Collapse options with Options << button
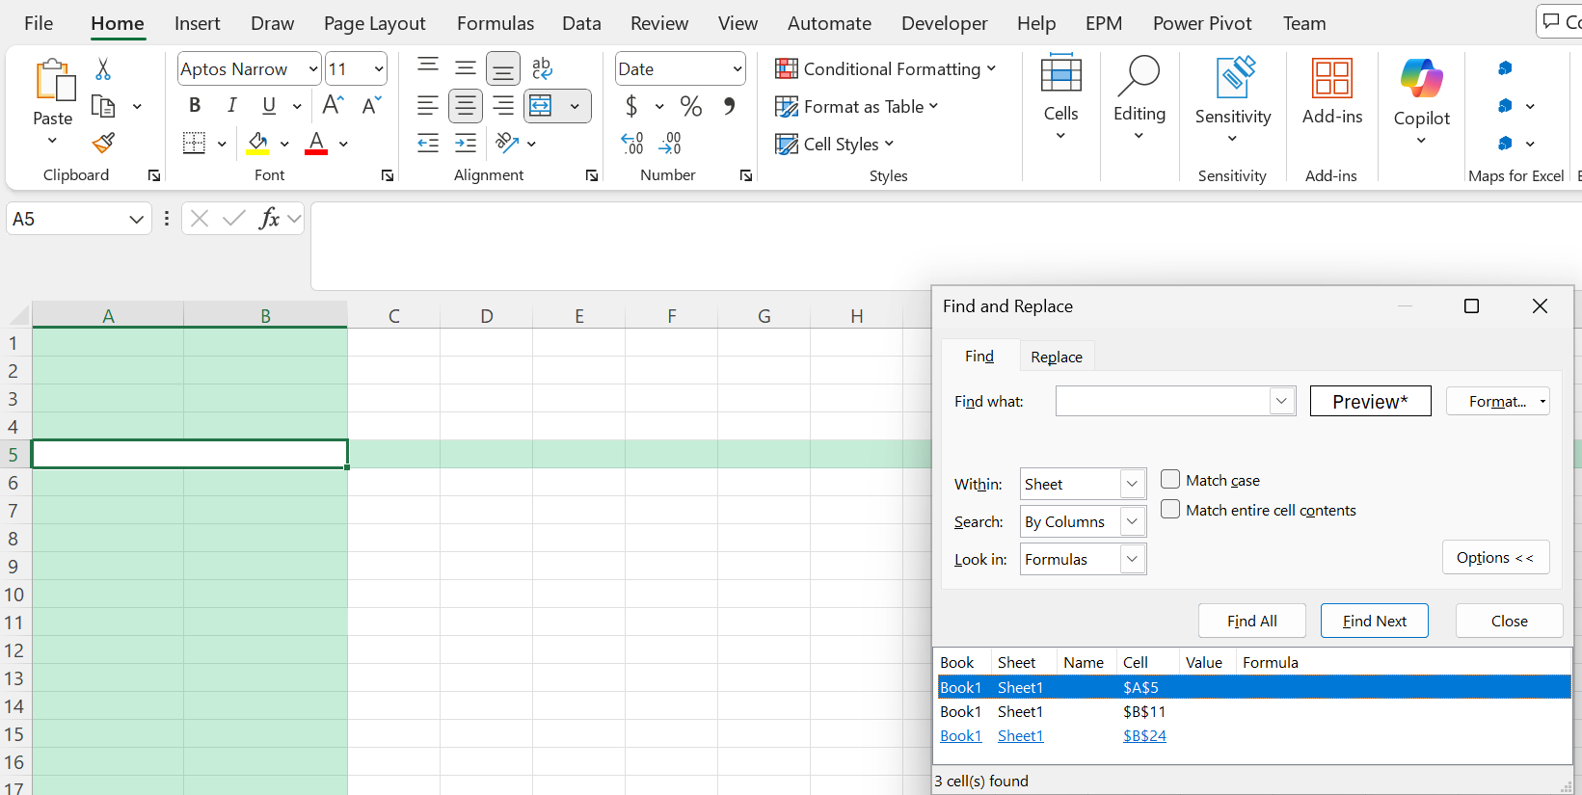1582x795 pixels. click(1495, 557)
